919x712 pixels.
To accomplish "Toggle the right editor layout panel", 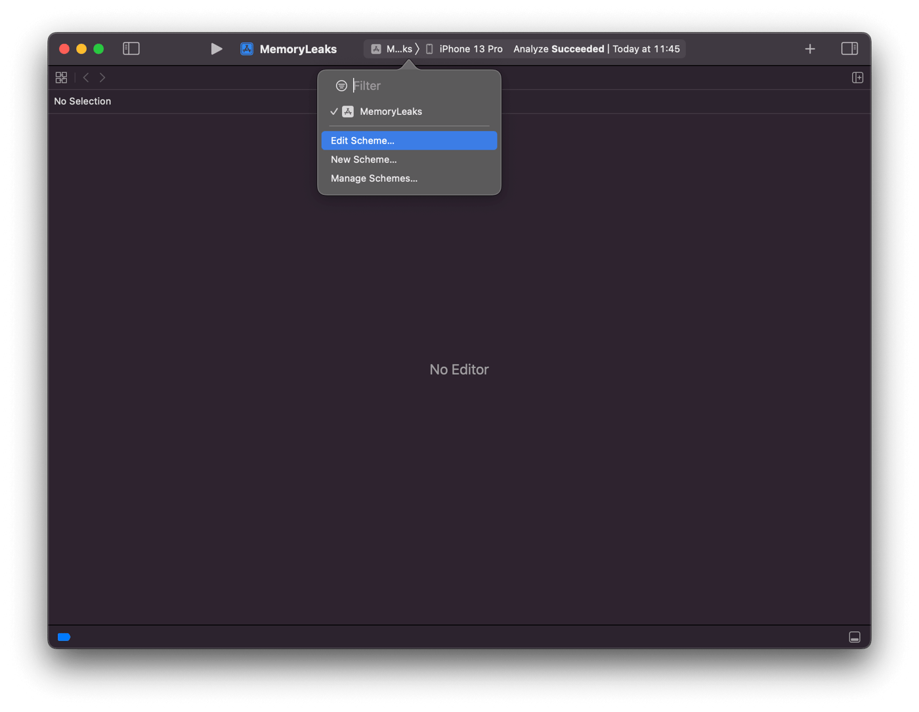I will point(849,49).
